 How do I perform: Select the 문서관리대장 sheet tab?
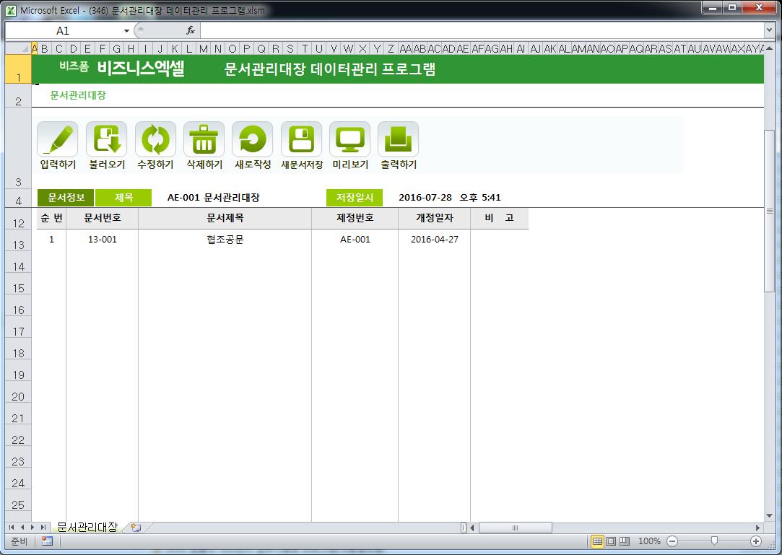(87, 528)
